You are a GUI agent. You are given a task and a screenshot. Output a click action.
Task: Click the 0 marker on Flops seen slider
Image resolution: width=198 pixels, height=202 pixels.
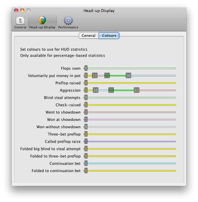click(86, 68)
